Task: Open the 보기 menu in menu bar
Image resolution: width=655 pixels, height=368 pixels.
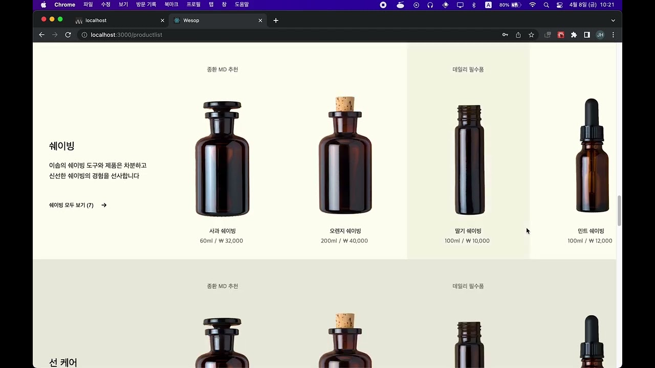Action: (x=123, y=5)
